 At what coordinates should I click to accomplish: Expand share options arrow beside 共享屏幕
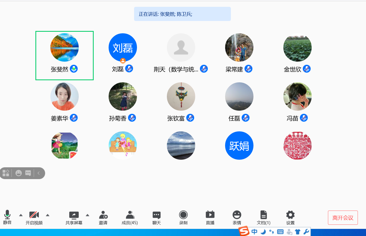88,215
